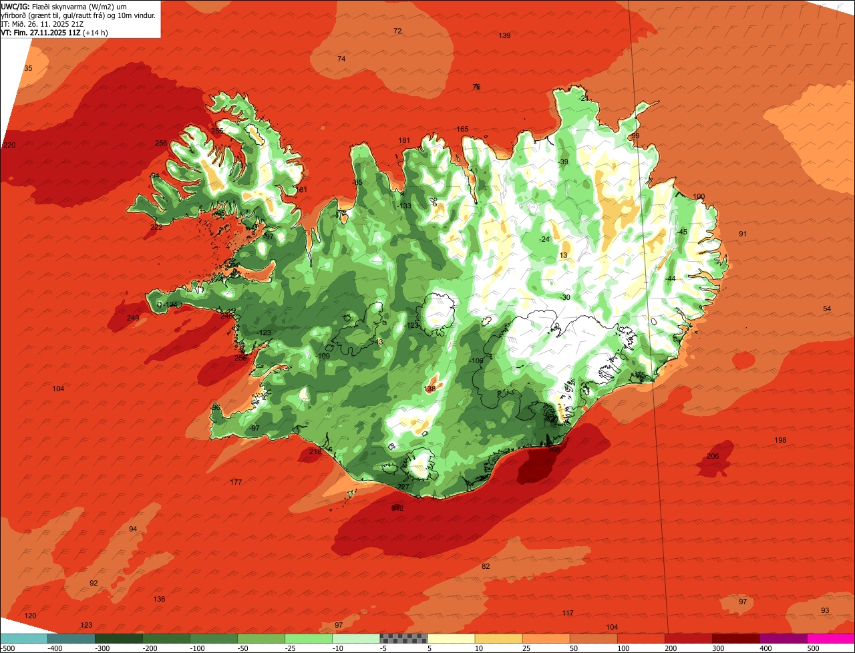
Task: Choose the -10 to -5 pale green swatch
Action: pos(356,638)
